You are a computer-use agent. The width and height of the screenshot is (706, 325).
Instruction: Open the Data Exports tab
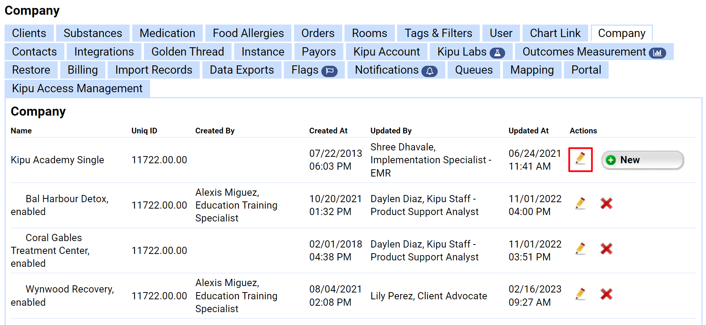[x=242, y=70]
